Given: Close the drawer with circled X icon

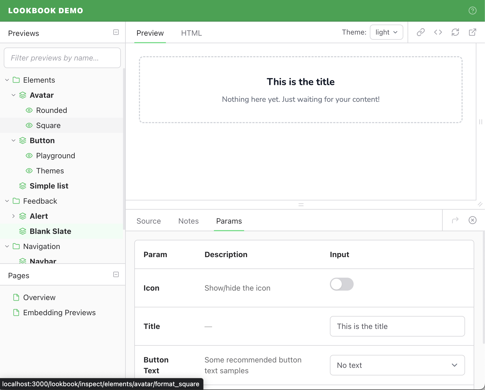Looking at the screenshot, I should tap(472, 220).
